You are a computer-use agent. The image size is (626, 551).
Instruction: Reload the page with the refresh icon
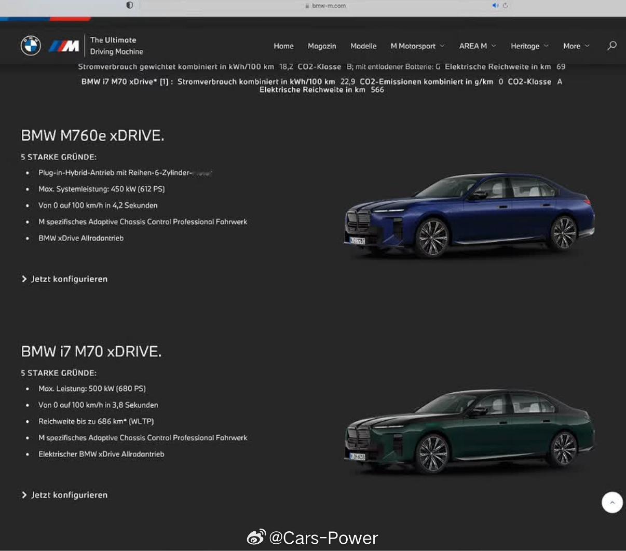click(505, 6)
